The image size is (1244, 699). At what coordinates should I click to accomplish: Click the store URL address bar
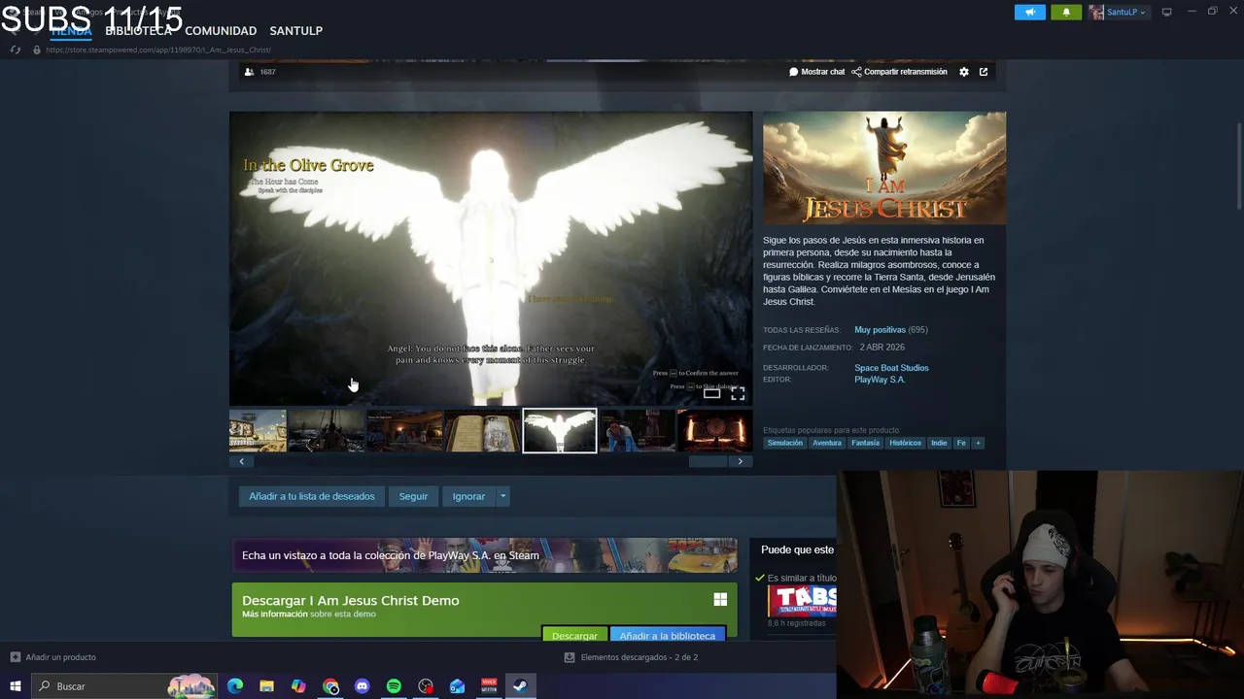158,50
